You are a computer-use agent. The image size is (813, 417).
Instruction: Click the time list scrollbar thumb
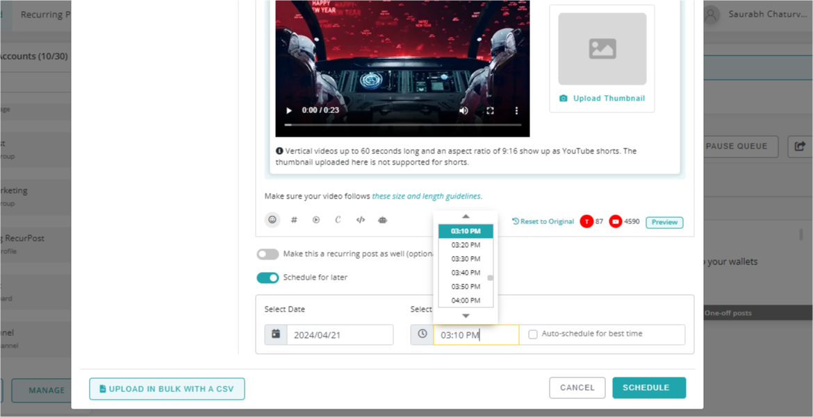[x=490, y=278]
